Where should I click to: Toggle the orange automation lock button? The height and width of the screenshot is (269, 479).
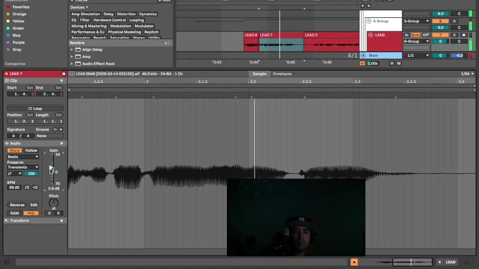362,63
